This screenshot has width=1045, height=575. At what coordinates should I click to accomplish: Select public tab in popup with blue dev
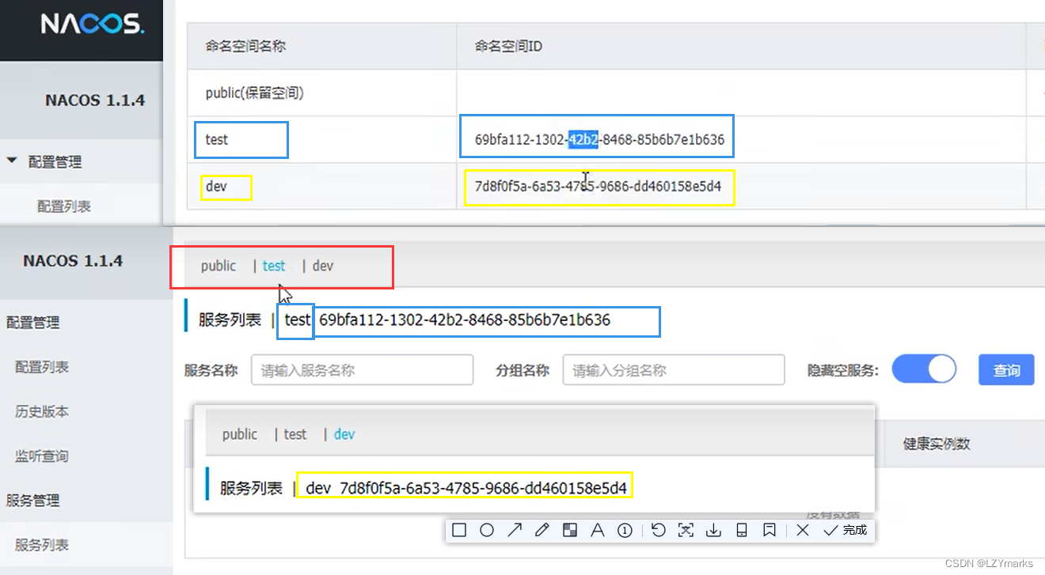(x=240, y=434)
